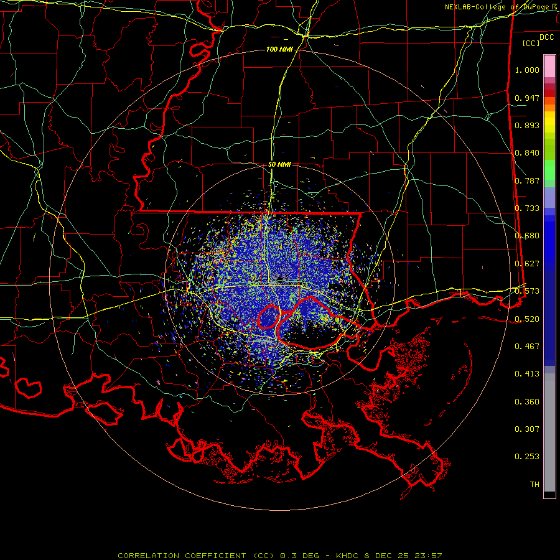Click the 0.893 legend value

527,125
